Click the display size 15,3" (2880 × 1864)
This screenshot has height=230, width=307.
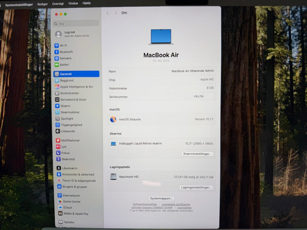click(x=199, y=143)
